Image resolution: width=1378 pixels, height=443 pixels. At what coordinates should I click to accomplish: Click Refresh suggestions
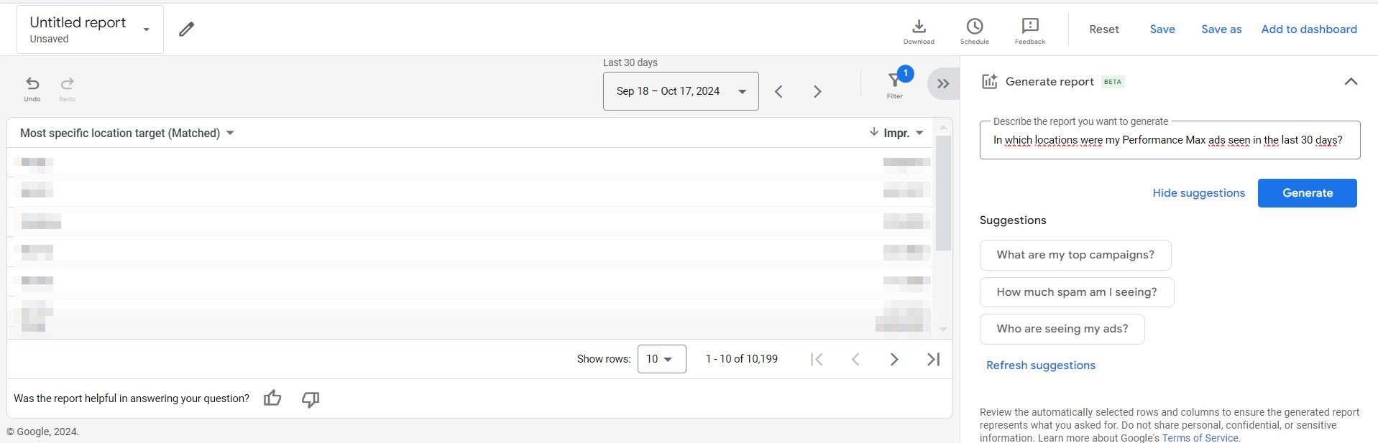tap(1040, 365)
